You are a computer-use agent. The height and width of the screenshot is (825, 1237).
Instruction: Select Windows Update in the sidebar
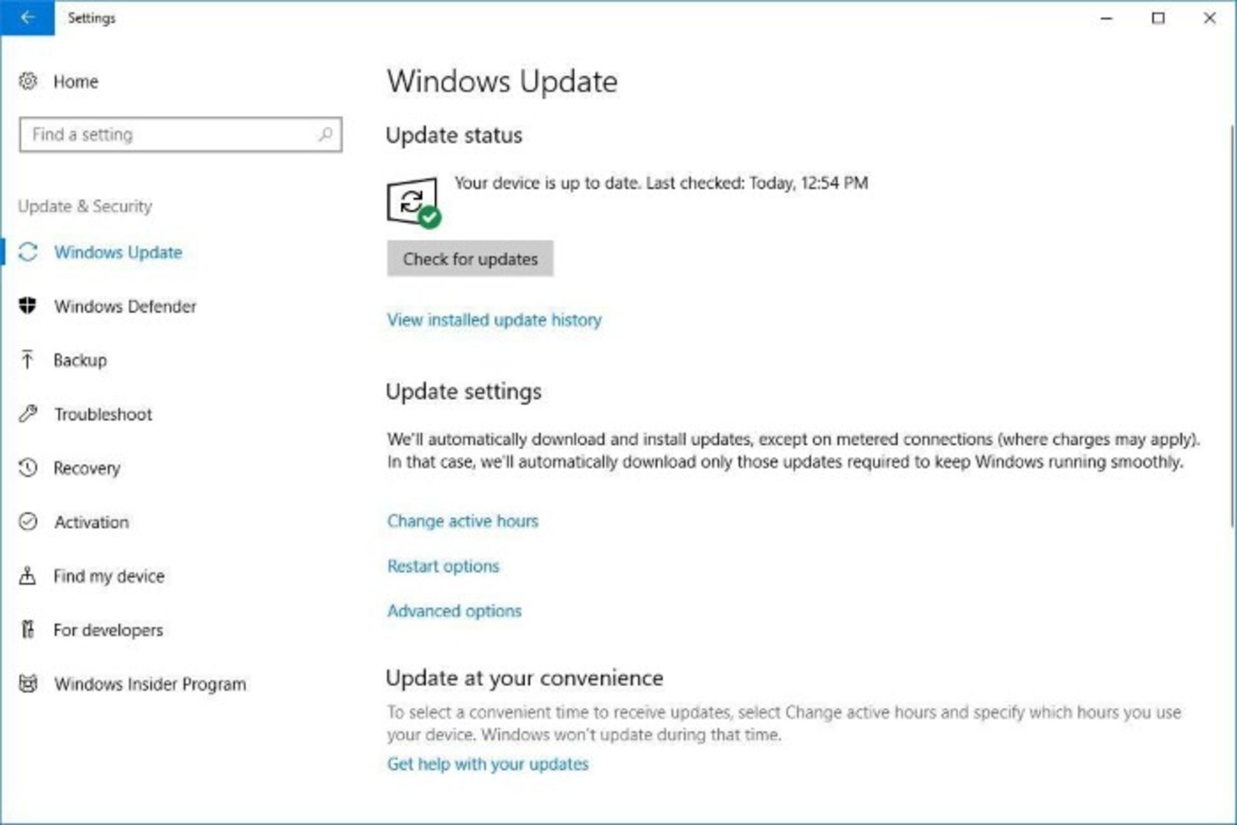[x=118, y=252]
